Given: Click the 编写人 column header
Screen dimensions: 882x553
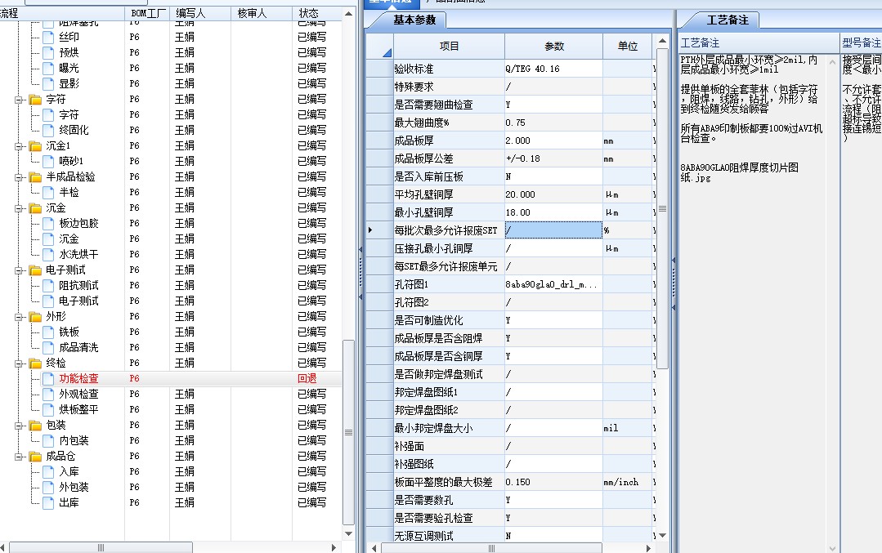Looking at the screenshot, I should 200,13.
